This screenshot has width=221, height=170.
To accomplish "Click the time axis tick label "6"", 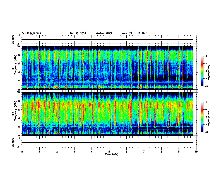I will click(x=127, y=152).
